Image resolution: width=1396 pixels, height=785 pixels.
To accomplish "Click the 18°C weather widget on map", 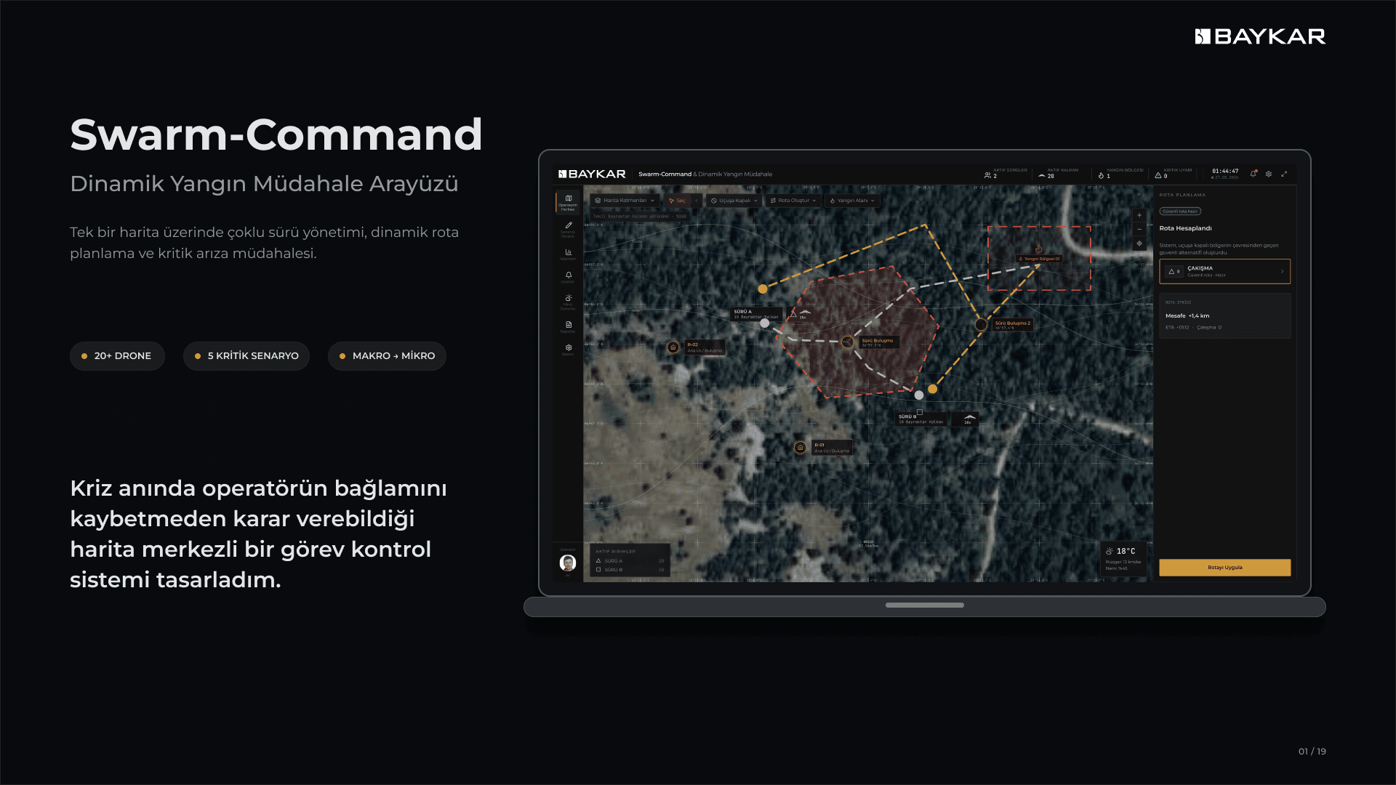I will coord(1124,559).
